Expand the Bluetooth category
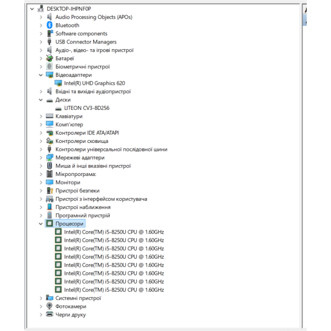The width and height of the screenshot is (331, 331). pyautogui.click(x=41, y=25)
